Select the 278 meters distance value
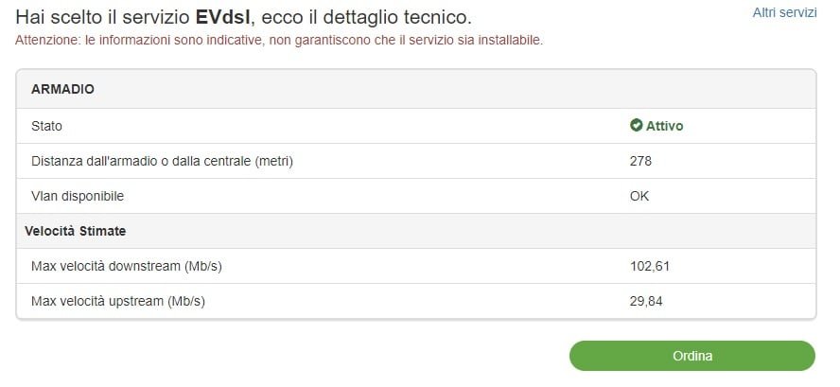The image size is (840, 387). click(x=640, y=161)
